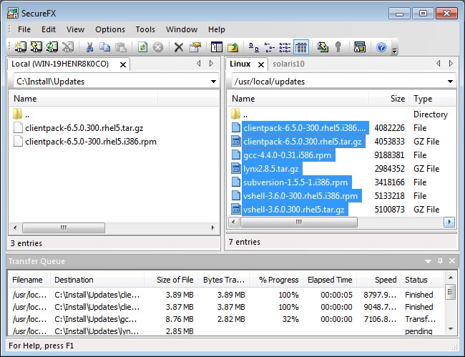Click the Disconnect toolbar icon
This screenshot has height=357, width=465.
coord(68,47)
